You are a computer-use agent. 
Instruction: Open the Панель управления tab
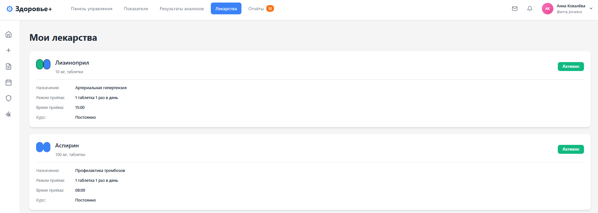(92, 9)
